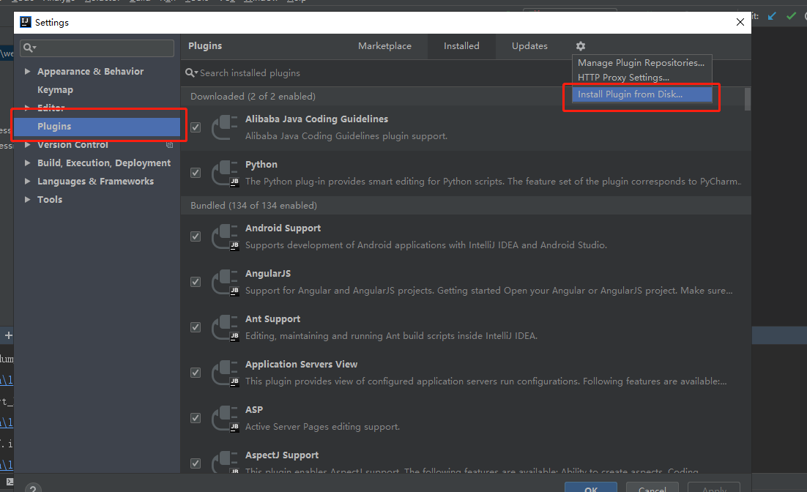The width and height of the screenshot is (807, 492).
Task: Click the IntelliJ logo in Settings title bar
Action: [x=25, y=22]
